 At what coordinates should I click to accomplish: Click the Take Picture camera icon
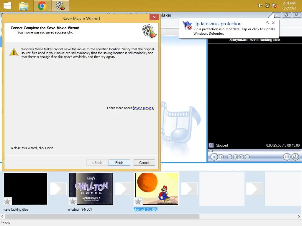point(295,157)
